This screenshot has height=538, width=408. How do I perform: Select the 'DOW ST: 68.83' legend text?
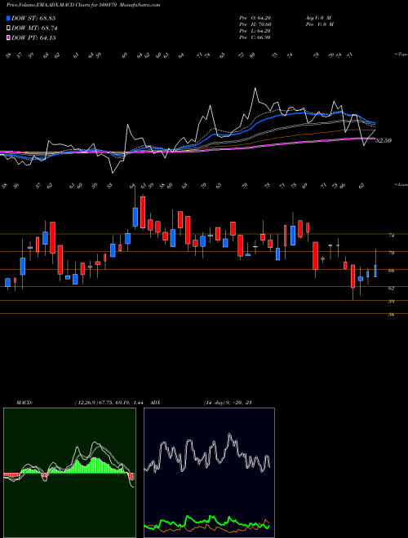(x=33, y=18)
